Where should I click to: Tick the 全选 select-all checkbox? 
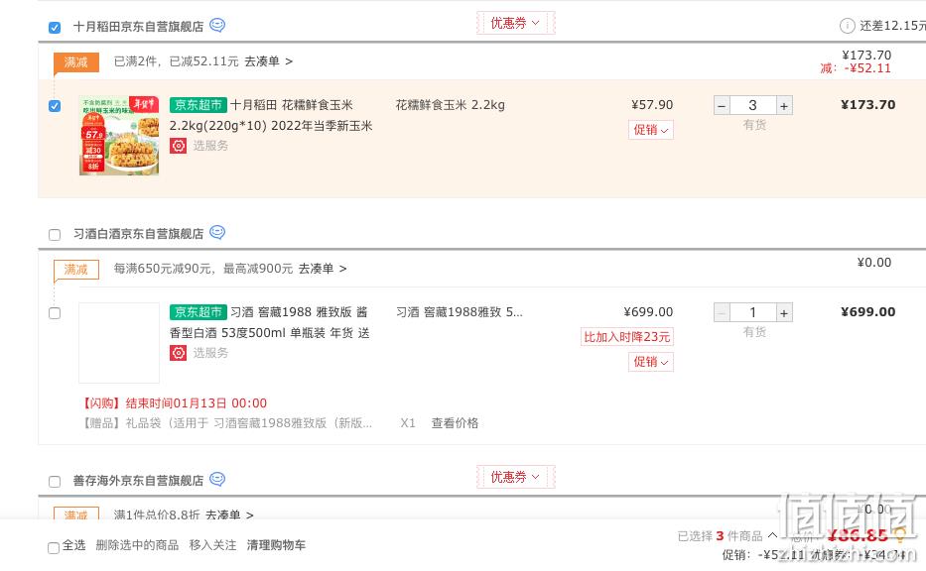point(54,548)
